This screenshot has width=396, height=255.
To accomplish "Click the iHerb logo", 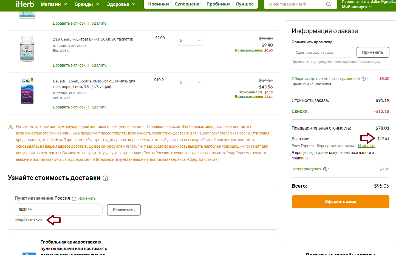I will pos(25,4).
